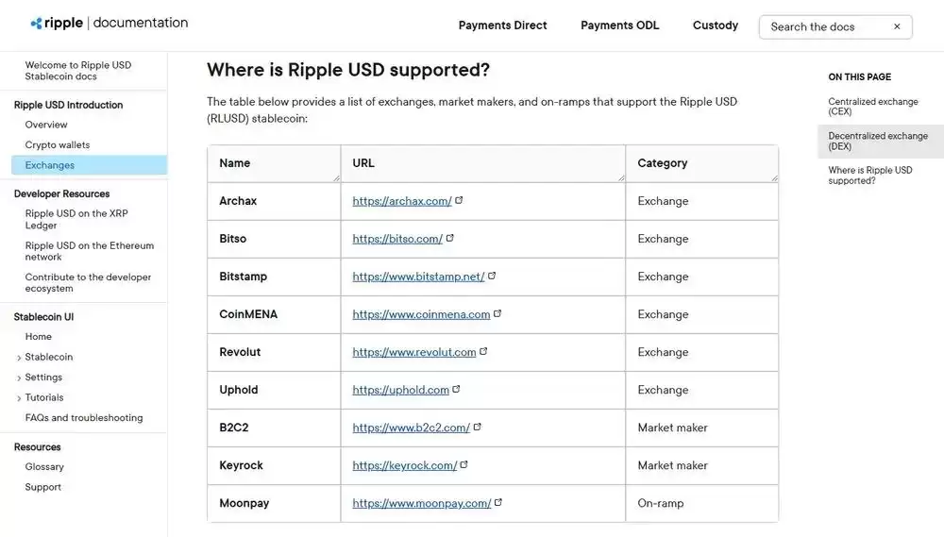Image resolution: width=944 pixels, height=537 pixels.
Task: Click the Ripple documentation logo
Action: (x=109, y=23)
